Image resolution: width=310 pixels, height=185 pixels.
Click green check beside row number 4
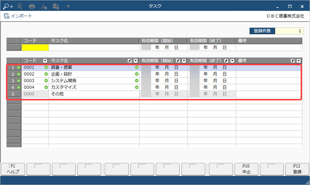(x=19, y=87)
